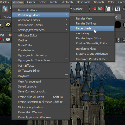Open the Mesh Tools menu
The height and width of the screenshot is (125, 125).
pyautogui.click(x=83, y=2)
